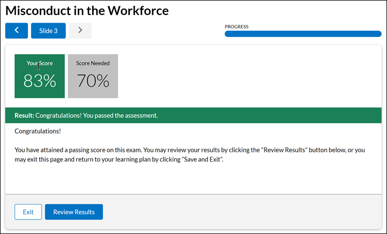Click the Misconduct in the Workforce title

pyautogui.click(x=87, y=10)
